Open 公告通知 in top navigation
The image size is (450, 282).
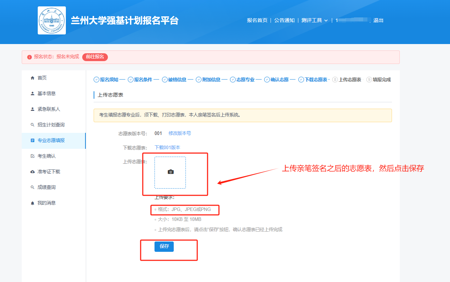[284, 21]
